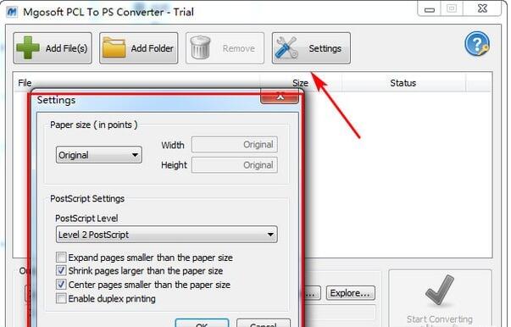Open the Original paper size dropdown
511x327 pixels.
click(x=99, y=155)
